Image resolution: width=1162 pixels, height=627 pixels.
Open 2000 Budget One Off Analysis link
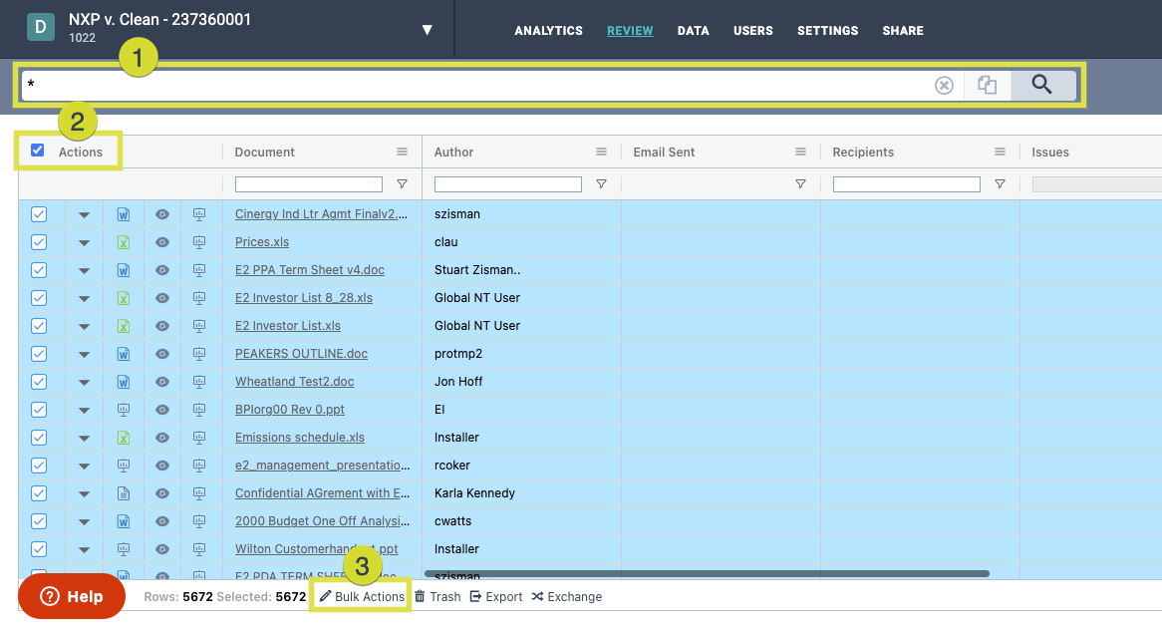pos(322,521)
